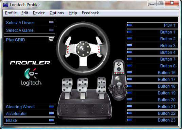Open Button 21 assignment icon

129,106
